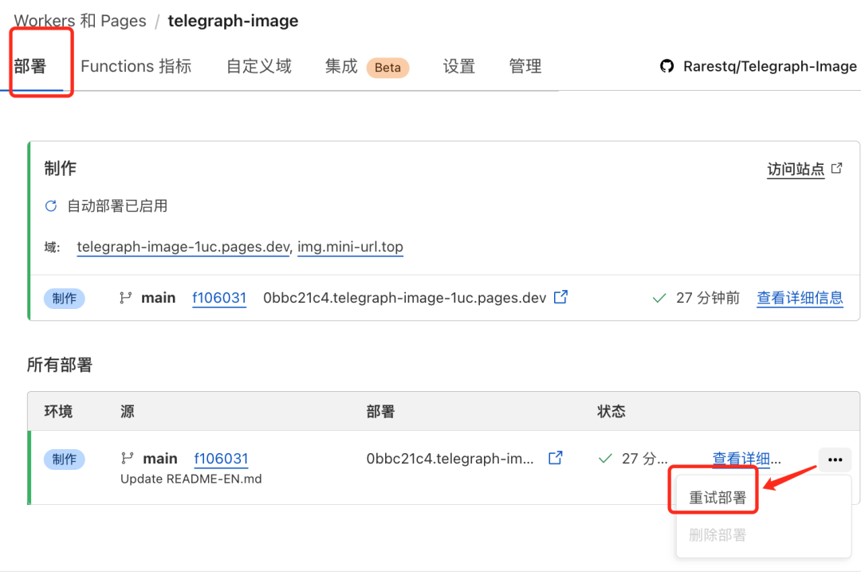Open commit f106031 in production card
This screenshot has width=861, height=579.
point(219,298)
